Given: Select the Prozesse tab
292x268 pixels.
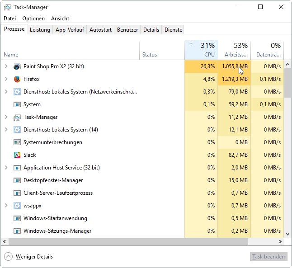Looking at the screenshot, I should coord(14,29).
